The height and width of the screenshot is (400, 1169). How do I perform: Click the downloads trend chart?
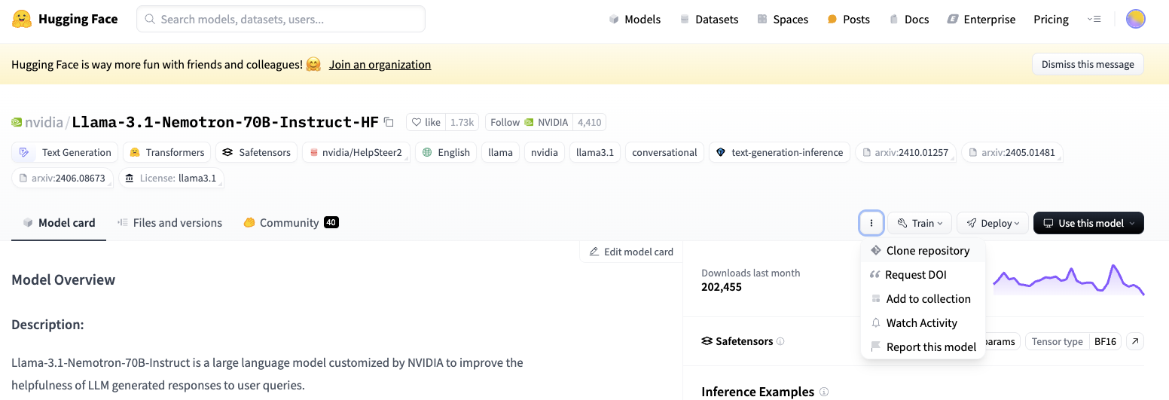(x=1068, y=279)
